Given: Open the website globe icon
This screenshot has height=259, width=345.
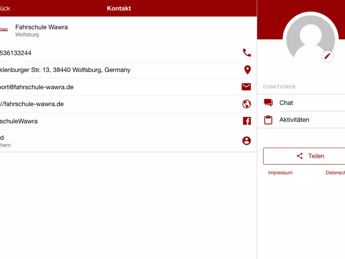Looking at the screenshot, I should tap(246, 104).
